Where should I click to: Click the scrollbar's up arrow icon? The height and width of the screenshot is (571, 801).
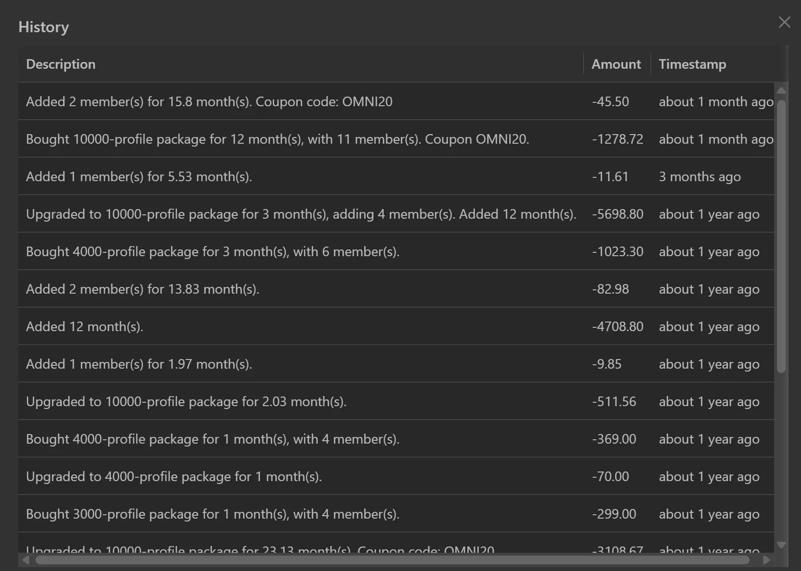pos(781,90)
